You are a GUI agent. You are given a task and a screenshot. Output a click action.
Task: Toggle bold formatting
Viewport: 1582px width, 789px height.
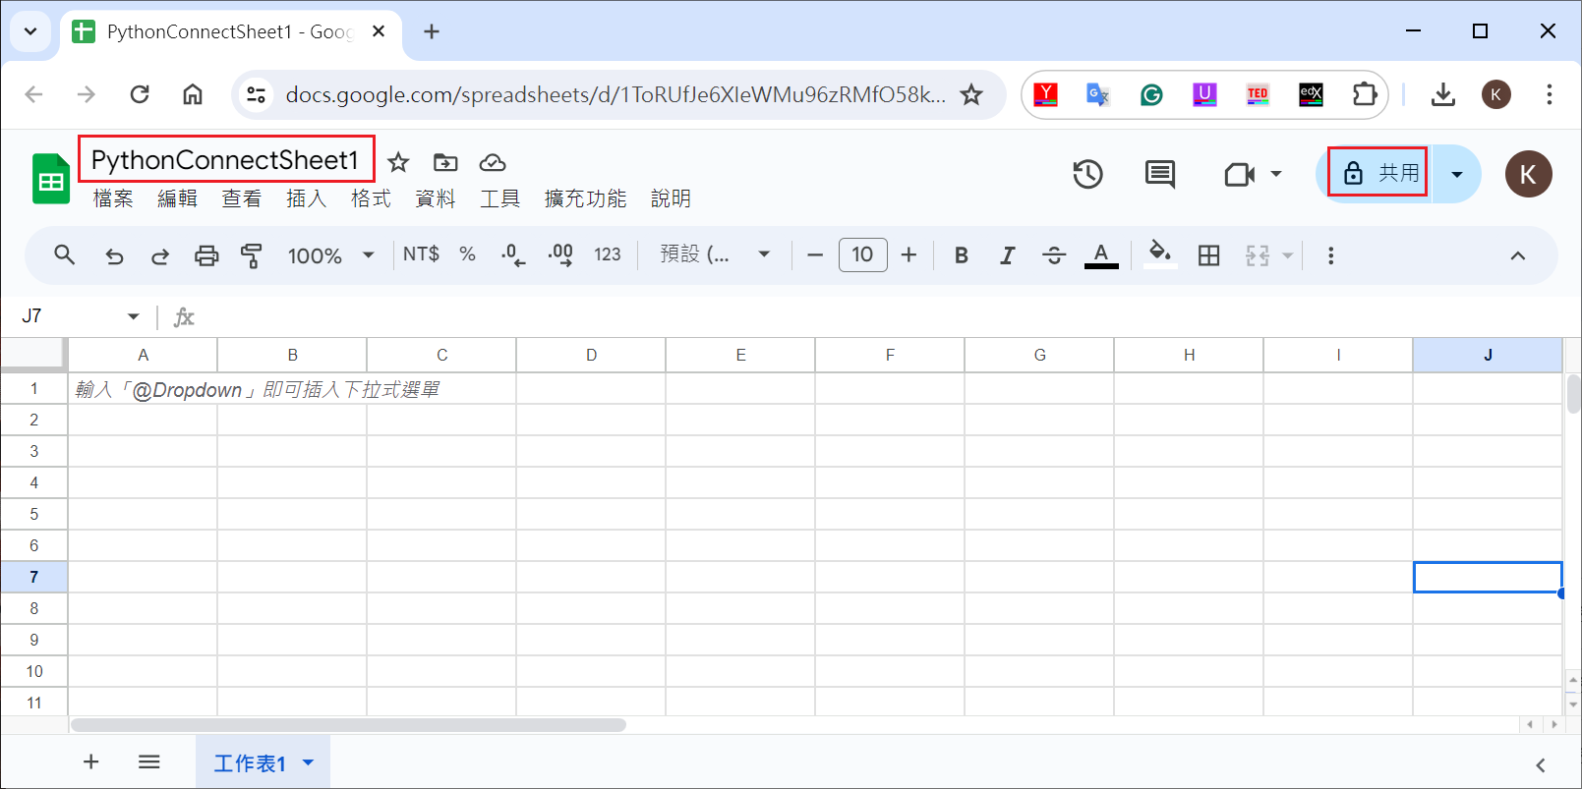coord(961,255)
